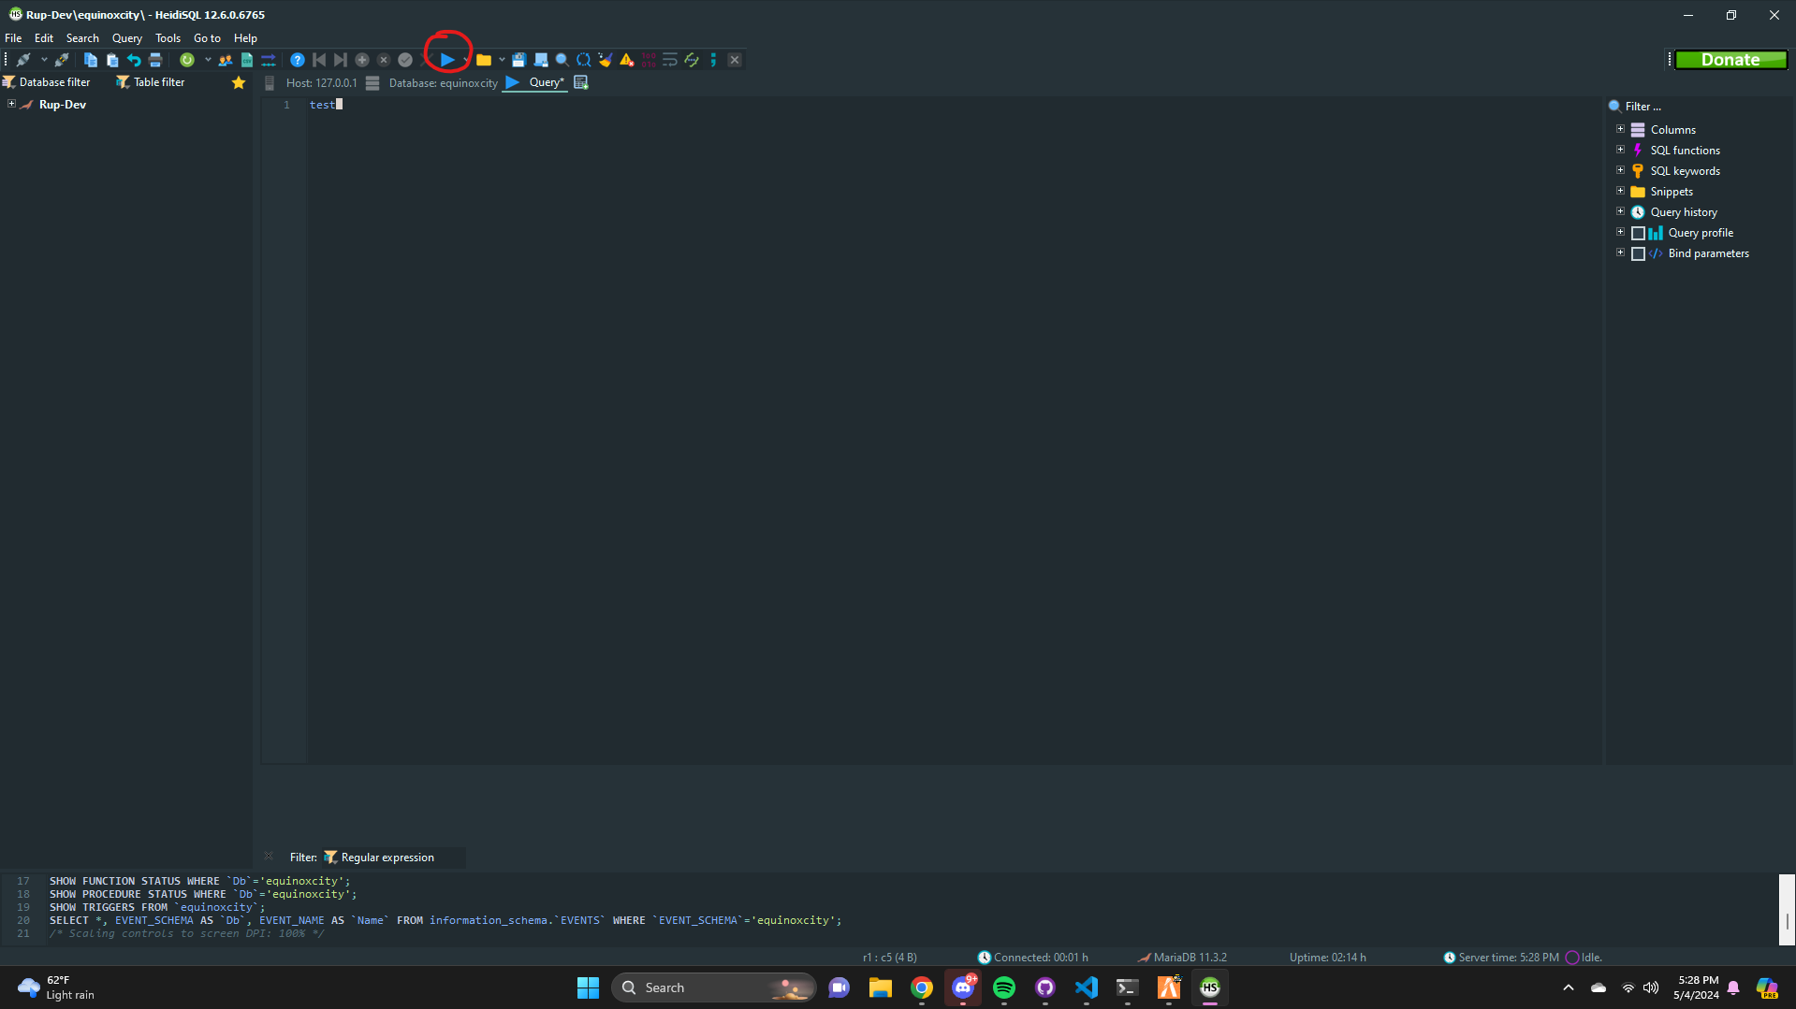Open the Undo icon in the toolbar
This screenshot has width=1796, height=1009.
(x=134, y=59)
